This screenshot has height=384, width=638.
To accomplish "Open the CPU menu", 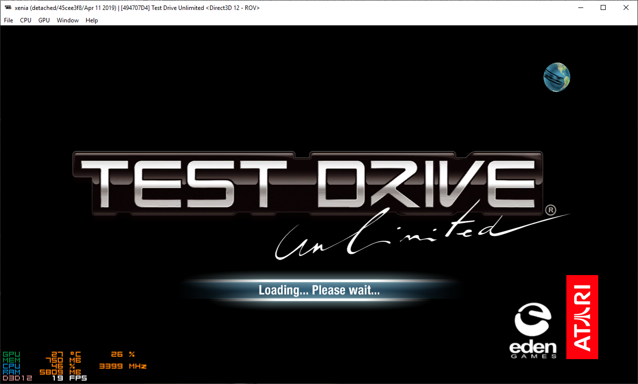I will coord(25,20).
